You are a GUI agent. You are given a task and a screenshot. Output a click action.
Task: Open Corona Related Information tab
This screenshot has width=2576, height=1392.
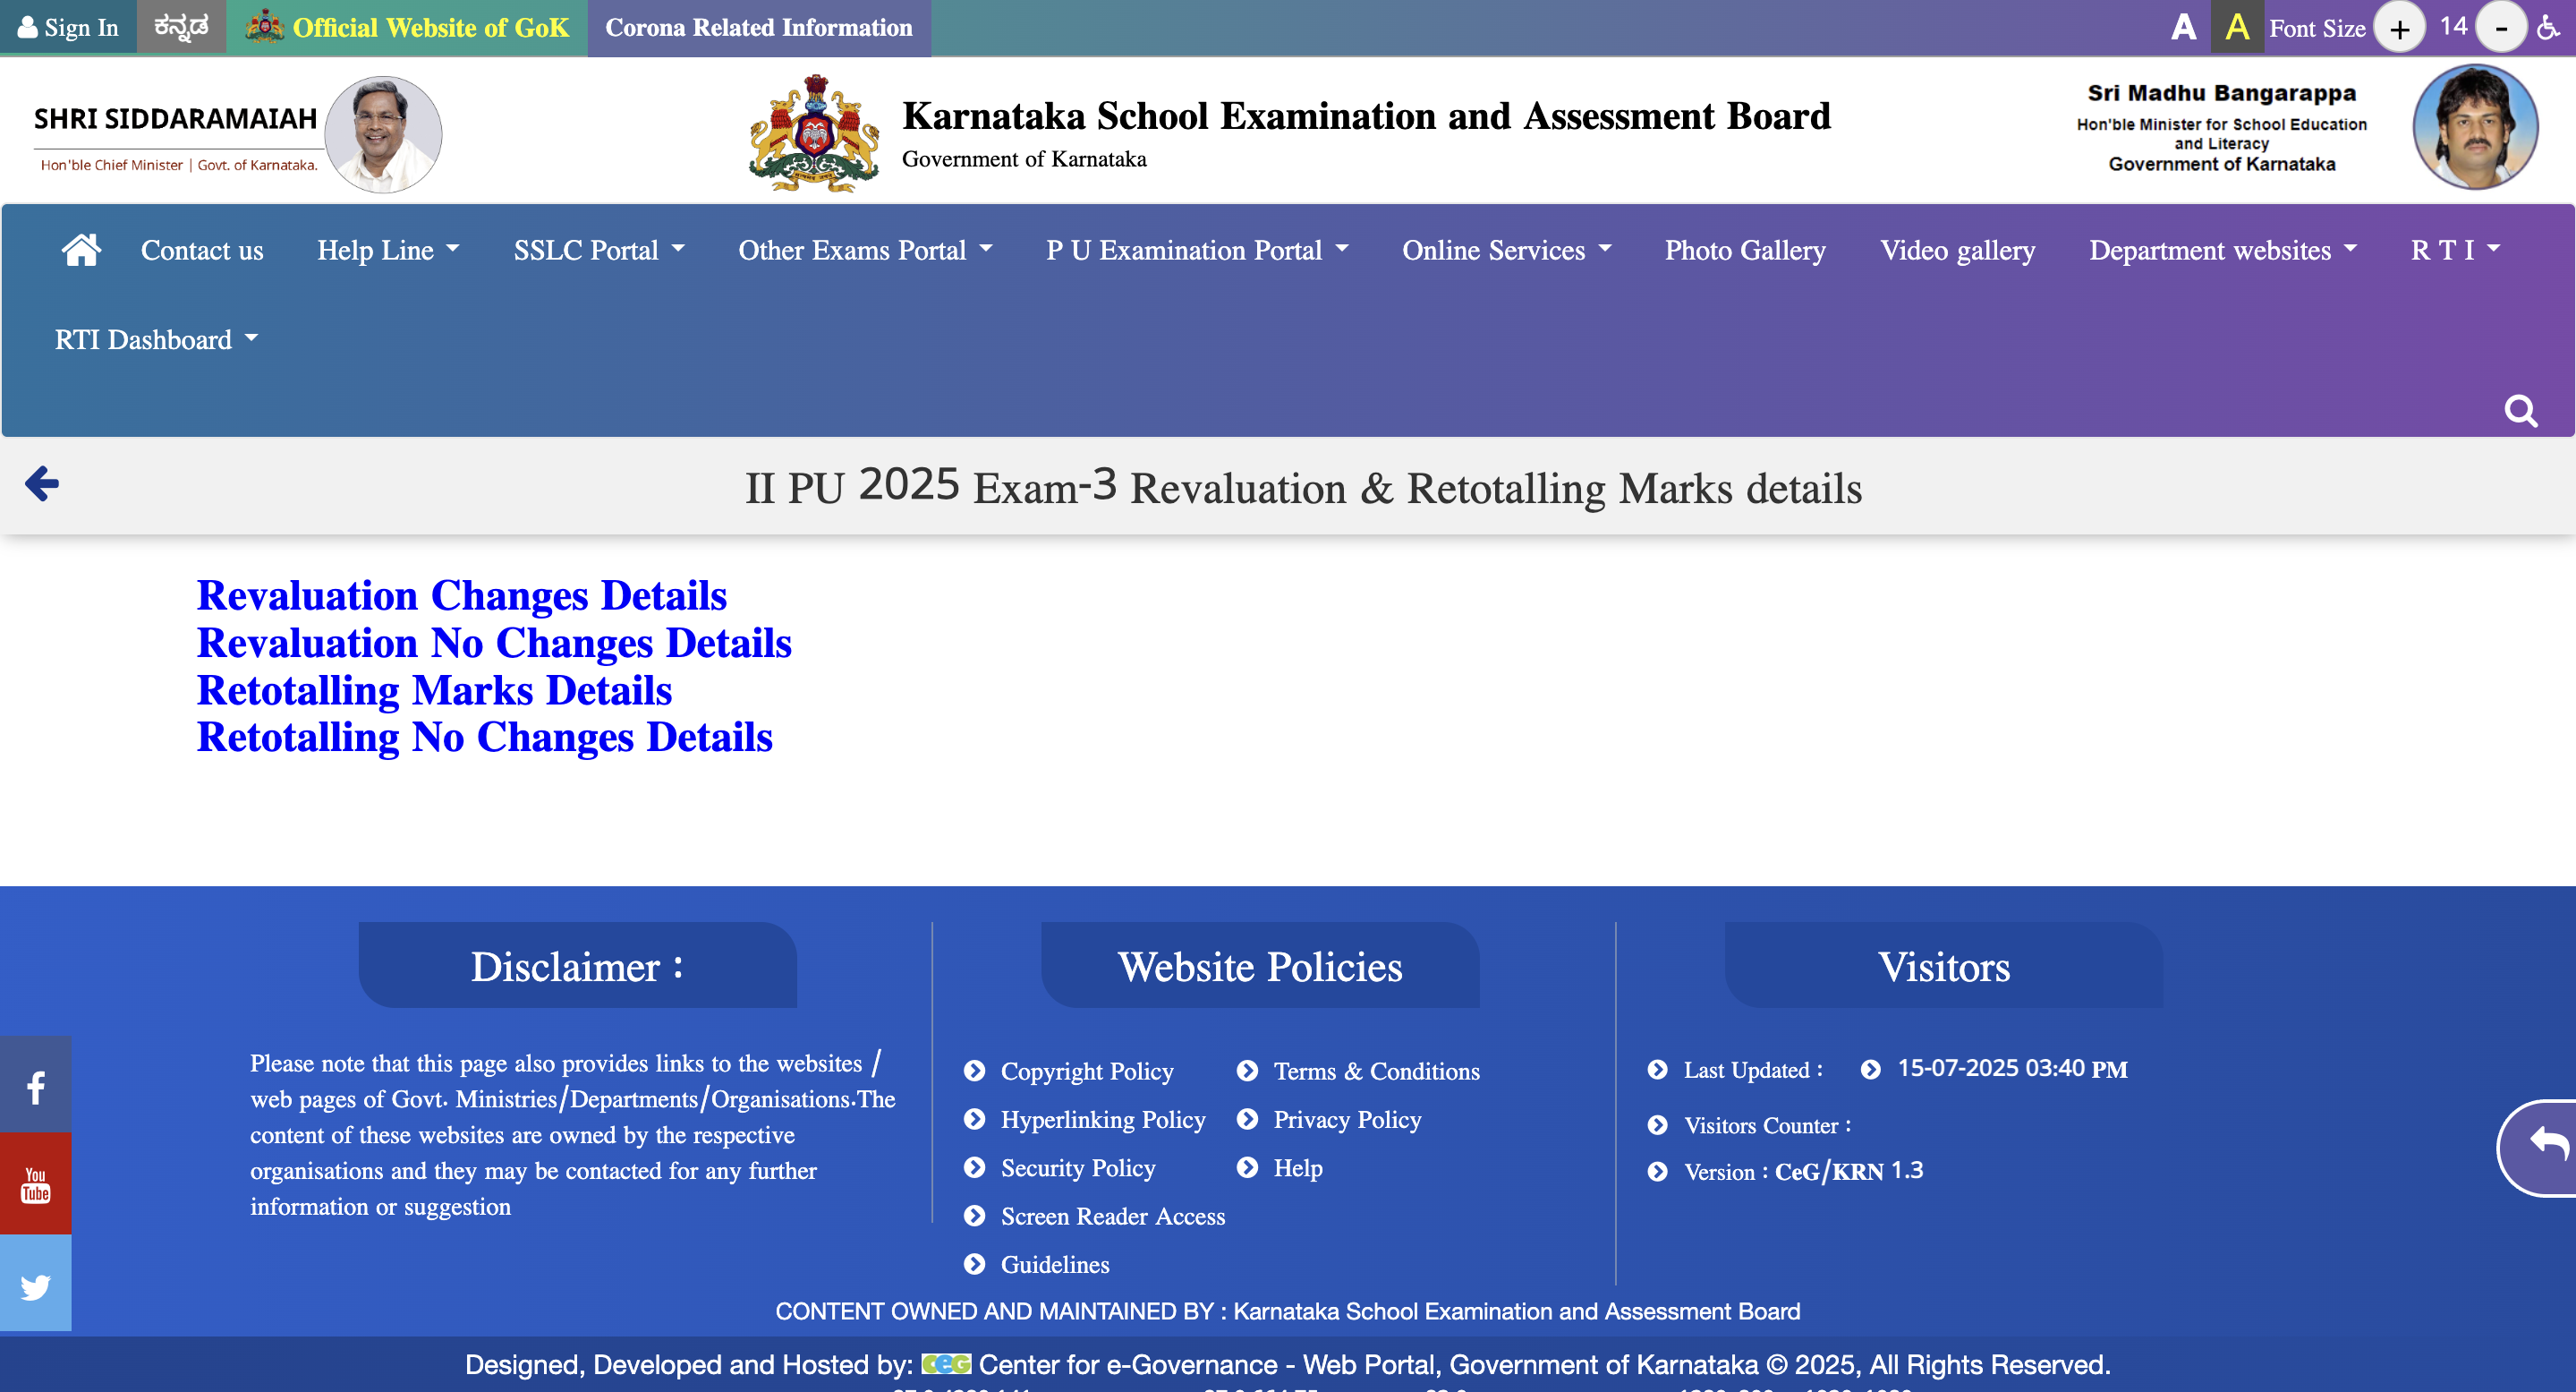tap(759, 27)
